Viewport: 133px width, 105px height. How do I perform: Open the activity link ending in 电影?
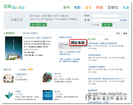(x=93, y=91)
